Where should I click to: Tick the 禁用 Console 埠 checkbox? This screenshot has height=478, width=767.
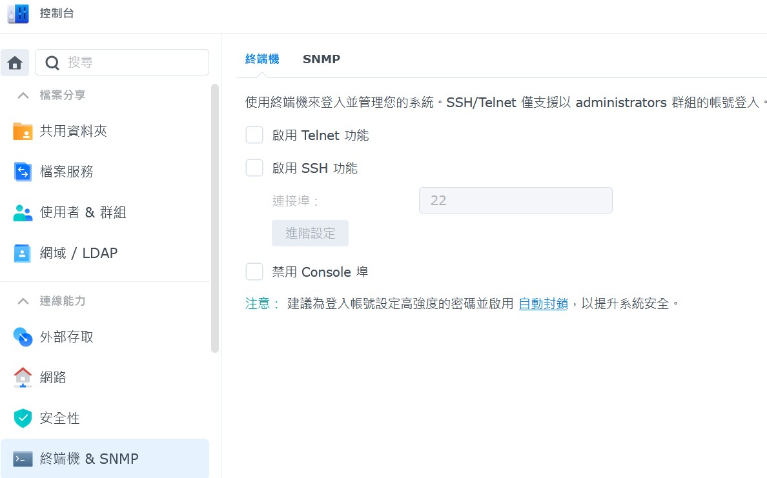(x=254, y=272)
